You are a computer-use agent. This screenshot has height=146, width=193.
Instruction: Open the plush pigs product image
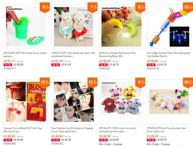(x=121, y=102)
